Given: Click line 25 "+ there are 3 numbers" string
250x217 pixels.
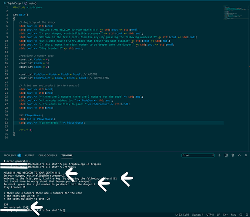Looking at the screenshot, I should [80, 97].
